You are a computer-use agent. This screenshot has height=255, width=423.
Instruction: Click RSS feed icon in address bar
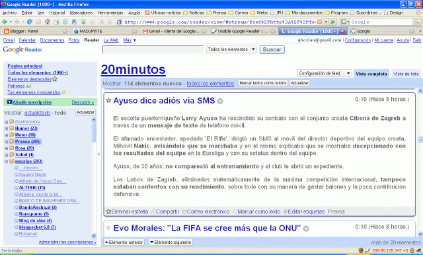319,22
